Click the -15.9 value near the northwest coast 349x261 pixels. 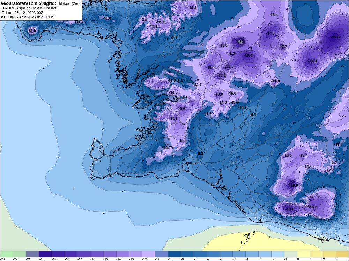click(32, 31)
